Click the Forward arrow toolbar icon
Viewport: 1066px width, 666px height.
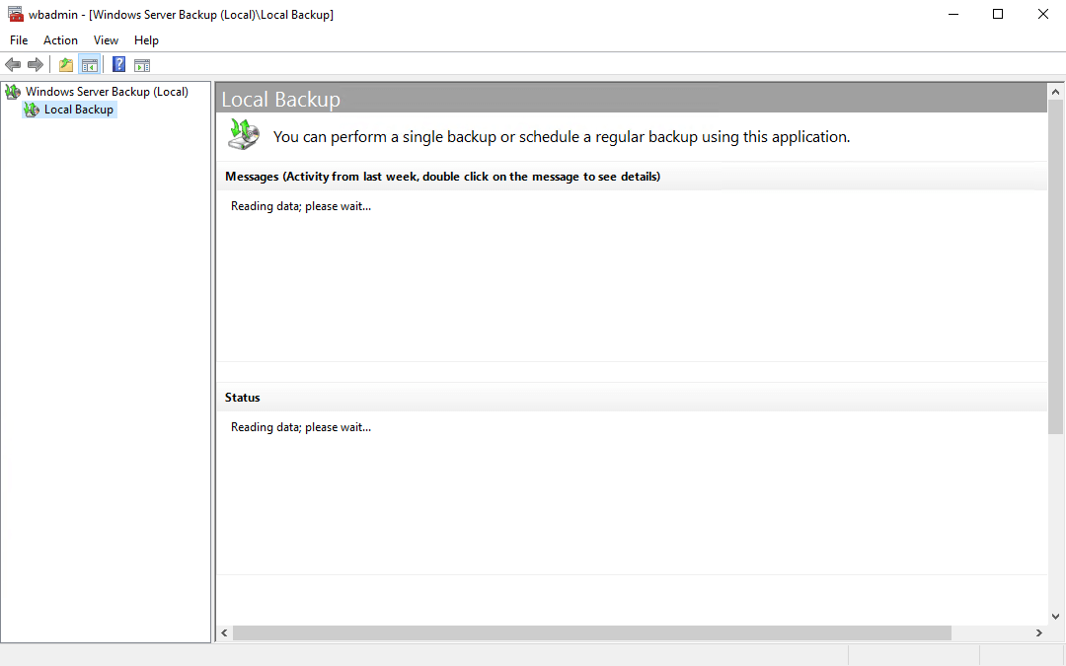tap(36, 64)
